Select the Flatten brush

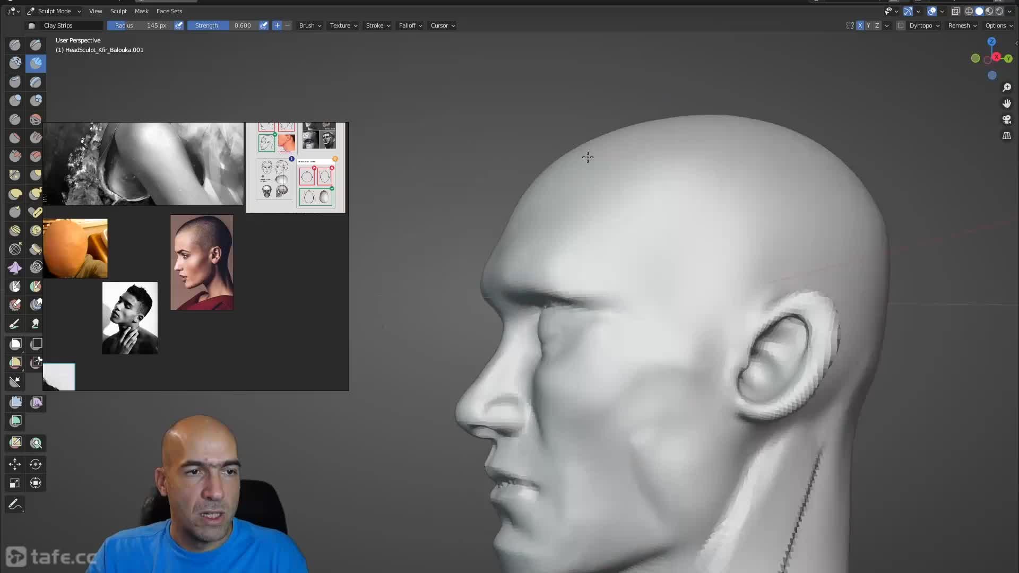[x=15, y=138]
